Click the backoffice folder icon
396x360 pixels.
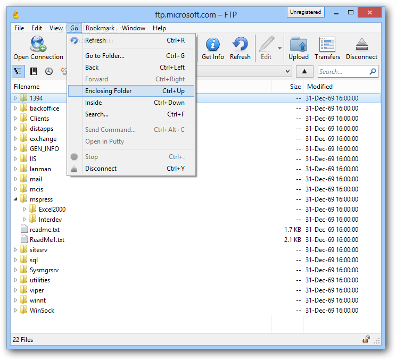23,108
